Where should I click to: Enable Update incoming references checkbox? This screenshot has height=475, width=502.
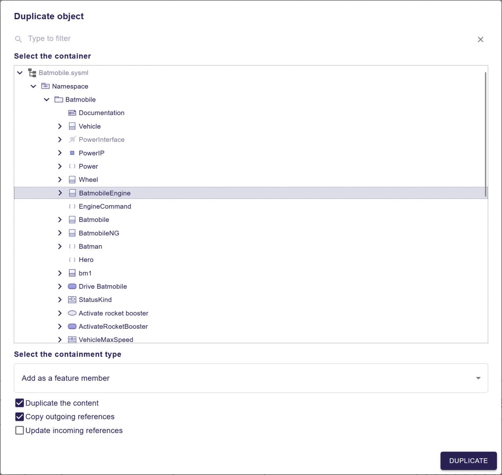coord(20,430)
